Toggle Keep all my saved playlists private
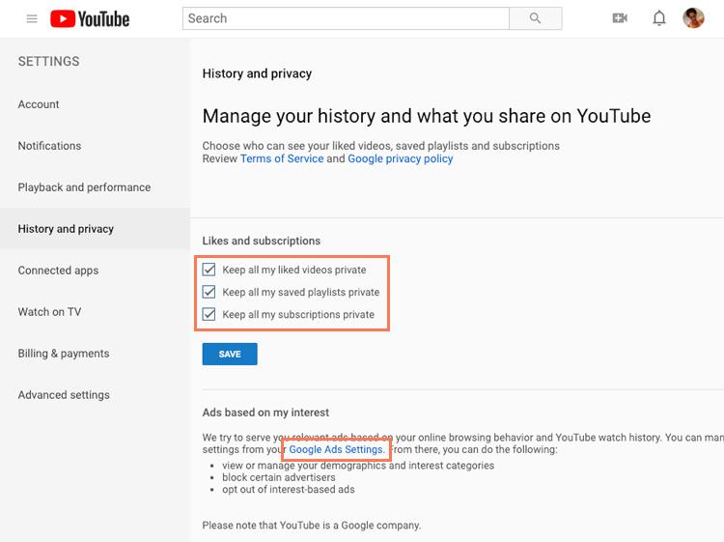This screenshot has width=724, height=542. tap(209, 292)
